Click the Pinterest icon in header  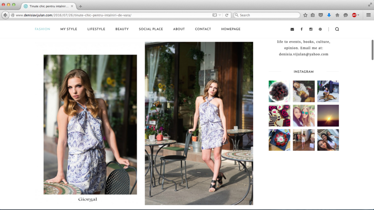[320, 29]
